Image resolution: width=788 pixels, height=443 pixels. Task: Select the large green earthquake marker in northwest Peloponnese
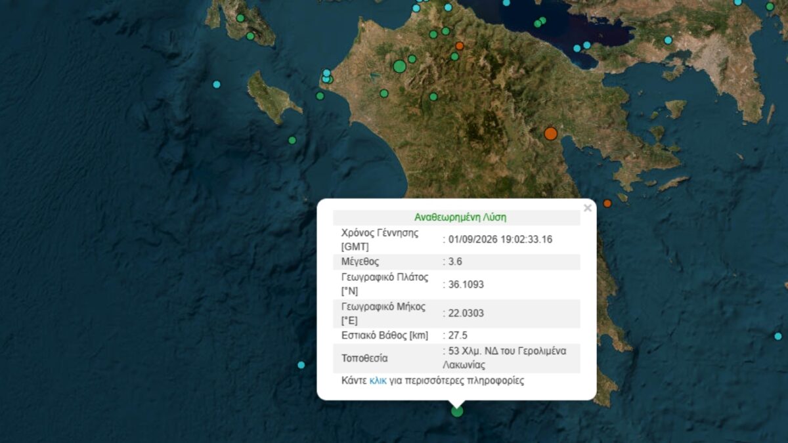400,66
